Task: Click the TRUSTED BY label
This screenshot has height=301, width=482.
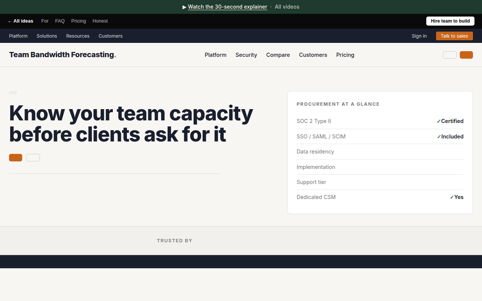Action: [175, 241]
